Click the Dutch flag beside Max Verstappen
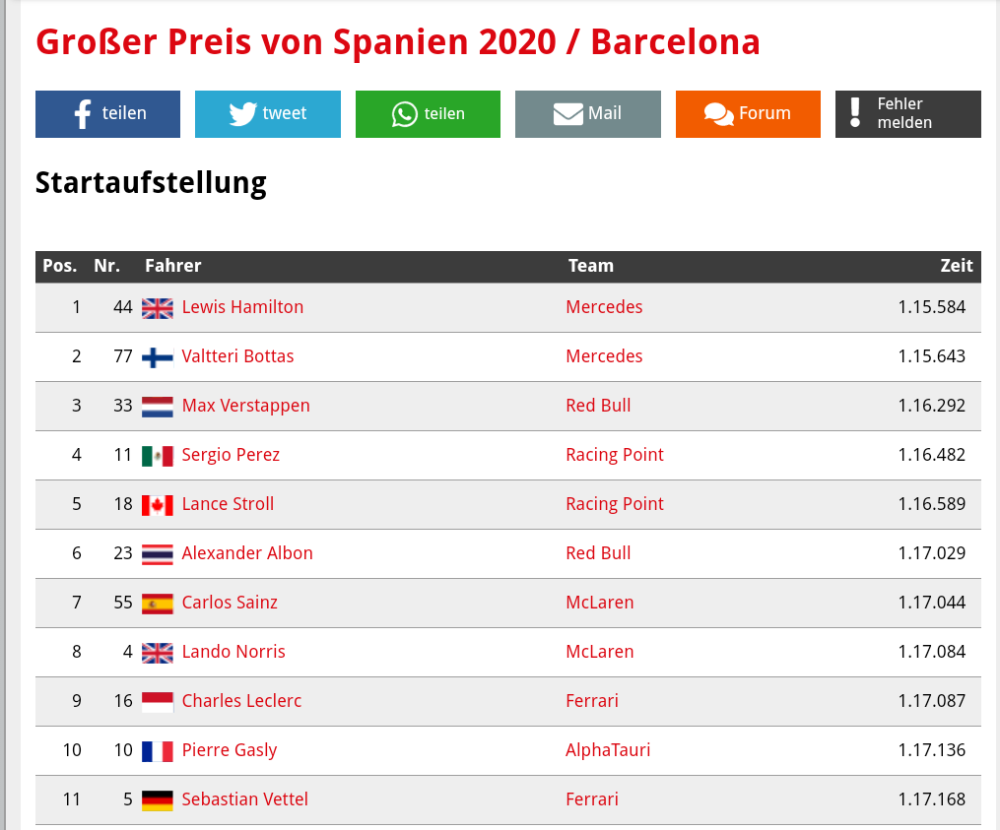This screenshot has height=830, width=1000. tap(158, 407)
